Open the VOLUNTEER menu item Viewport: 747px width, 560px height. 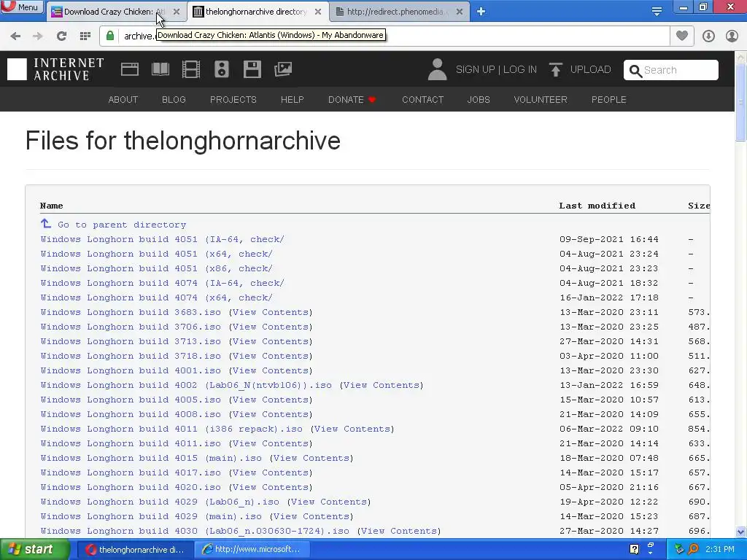click(541, 99)
